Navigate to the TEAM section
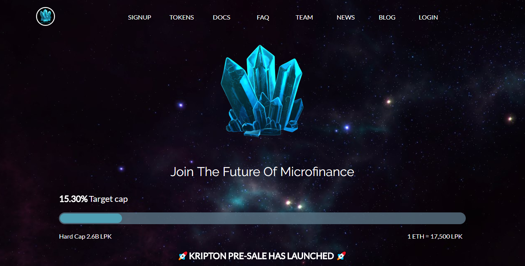Screen dimensions: 525x266 pos(304,18)
